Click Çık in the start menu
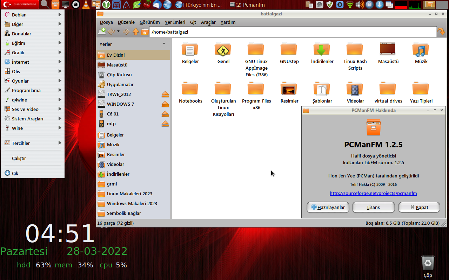This screenshot has width=449, height=280. [x=33, y=173]
